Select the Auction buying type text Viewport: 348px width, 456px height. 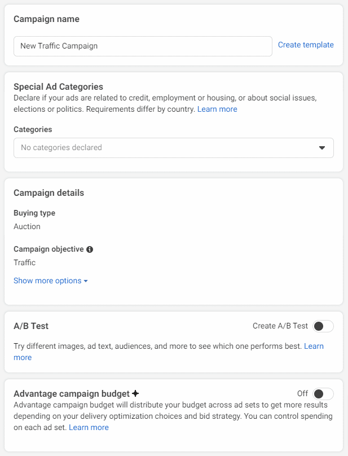pyautogui.click(x=27, y=226)
